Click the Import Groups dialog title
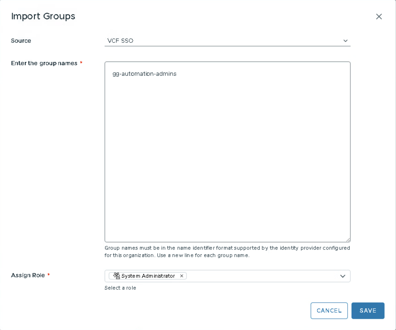This screenshot has height=330, width=396. (x=43, y=16)
